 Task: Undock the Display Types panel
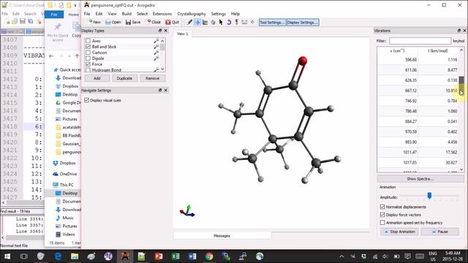(x=160, y=31)
